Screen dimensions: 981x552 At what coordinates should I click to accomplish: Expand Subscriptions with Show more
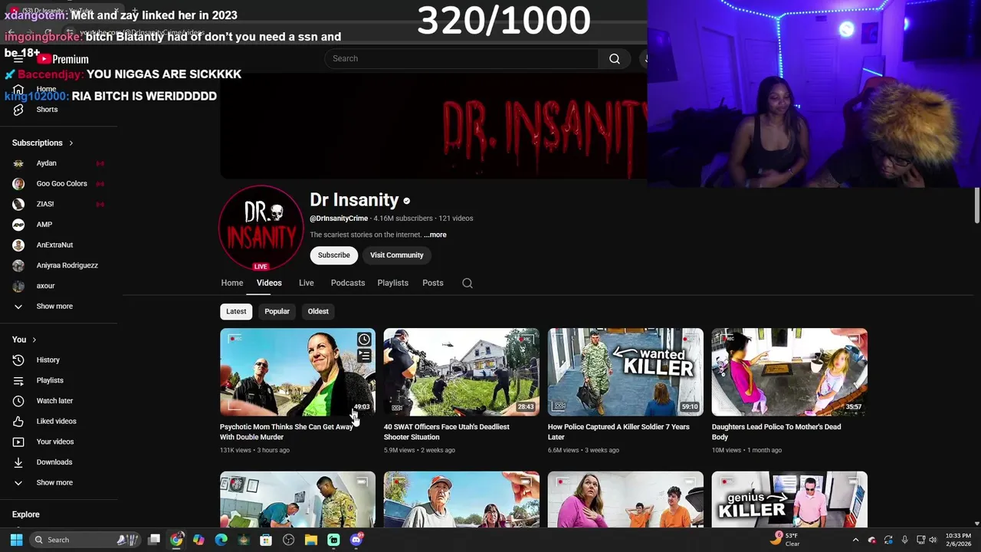tap(54, 307)
